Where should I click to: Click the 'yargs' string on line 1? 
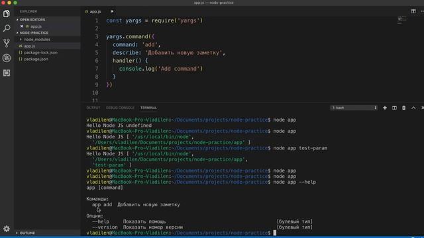pyautogui.click(x=188, y=20)
